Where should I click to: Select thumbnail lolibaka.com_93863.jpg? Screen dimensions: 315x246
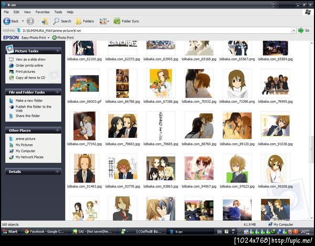click(x=161, y=168)
